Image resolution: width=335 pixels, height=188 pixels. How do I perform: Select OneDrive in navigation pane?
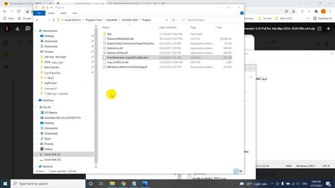tap(48, 100)
